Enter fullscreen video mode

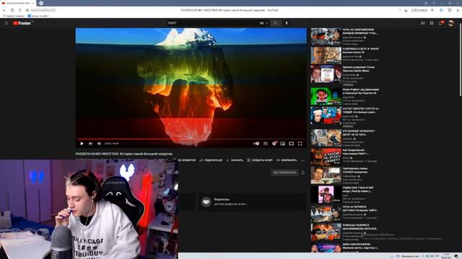pyautogui.click(x=300, y=144)
